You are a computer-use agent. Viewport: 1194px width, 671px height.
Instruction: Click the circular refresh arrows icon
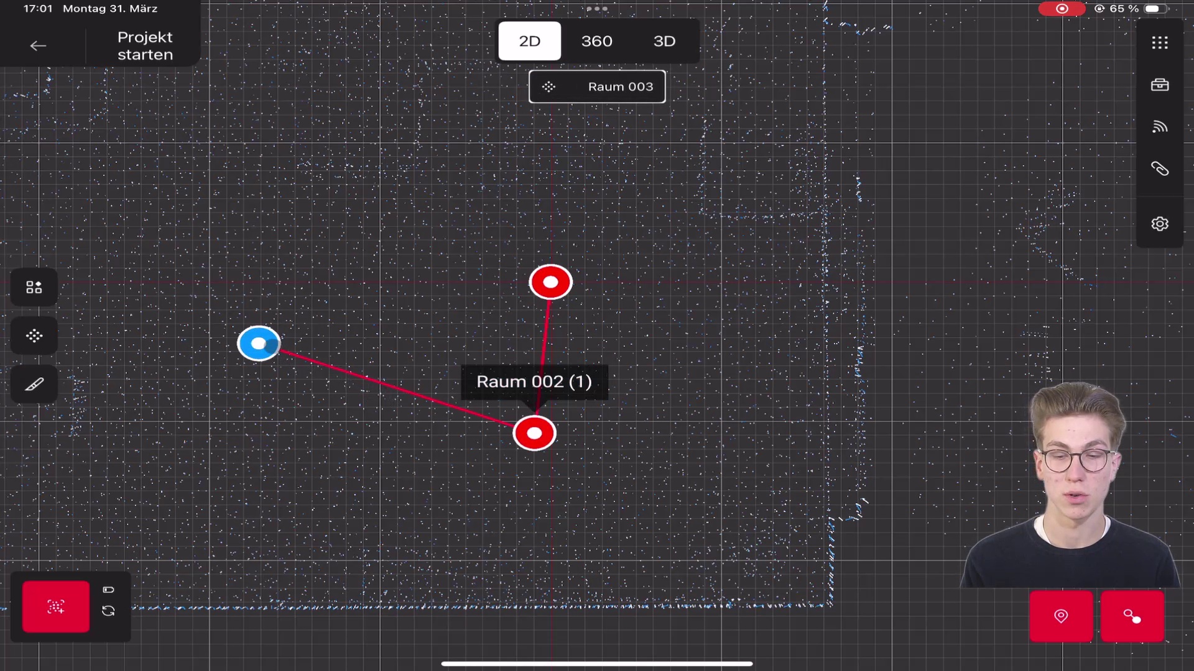(x=108, y=611)
